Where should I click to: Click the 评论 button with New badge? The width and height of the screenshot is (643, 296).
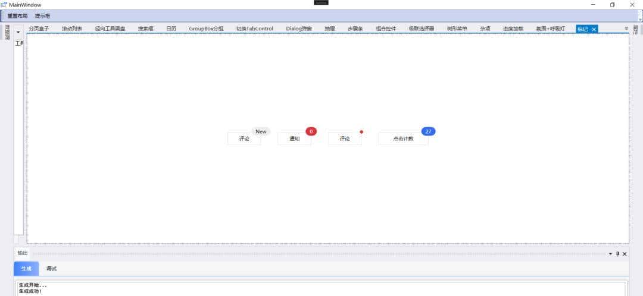[x=244, y=138]
